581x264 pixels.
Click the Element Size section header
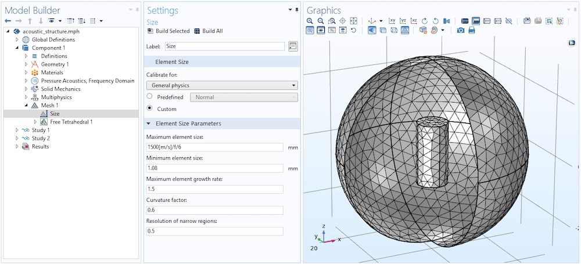(222, 62)
